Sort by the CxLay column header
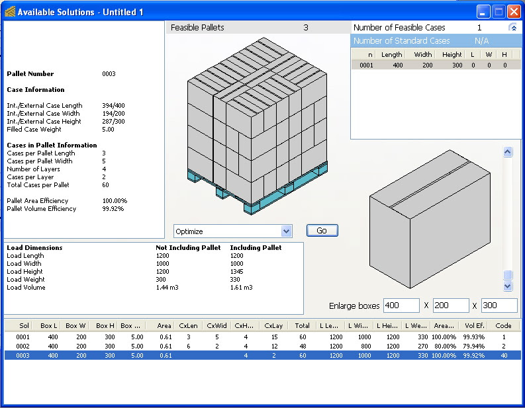The image size is (525, 408). pyautogui.click(x=273, y=325)
